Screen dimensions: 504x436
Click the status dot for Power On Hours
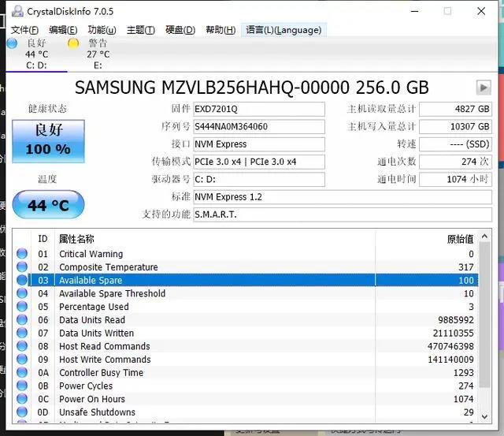click(22, 399)
